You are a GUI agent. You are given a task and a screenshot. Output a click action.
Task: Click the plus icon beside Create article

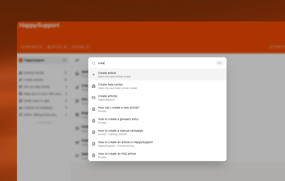coord(93,75)
